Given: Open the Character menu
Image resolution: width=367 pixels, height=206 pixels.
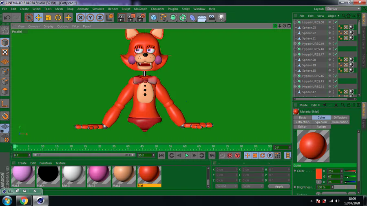Looking at the screenshot, I should (x=157, y=9).
